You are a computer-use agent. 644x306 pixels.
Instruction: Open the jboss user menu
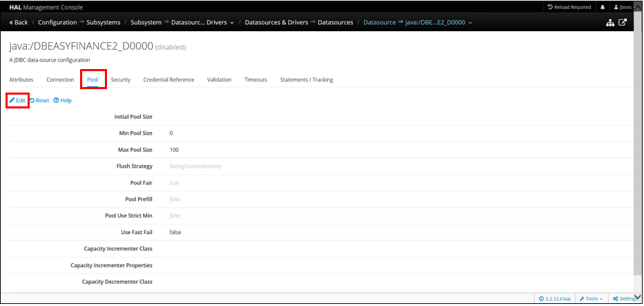[x=622, y=7]
